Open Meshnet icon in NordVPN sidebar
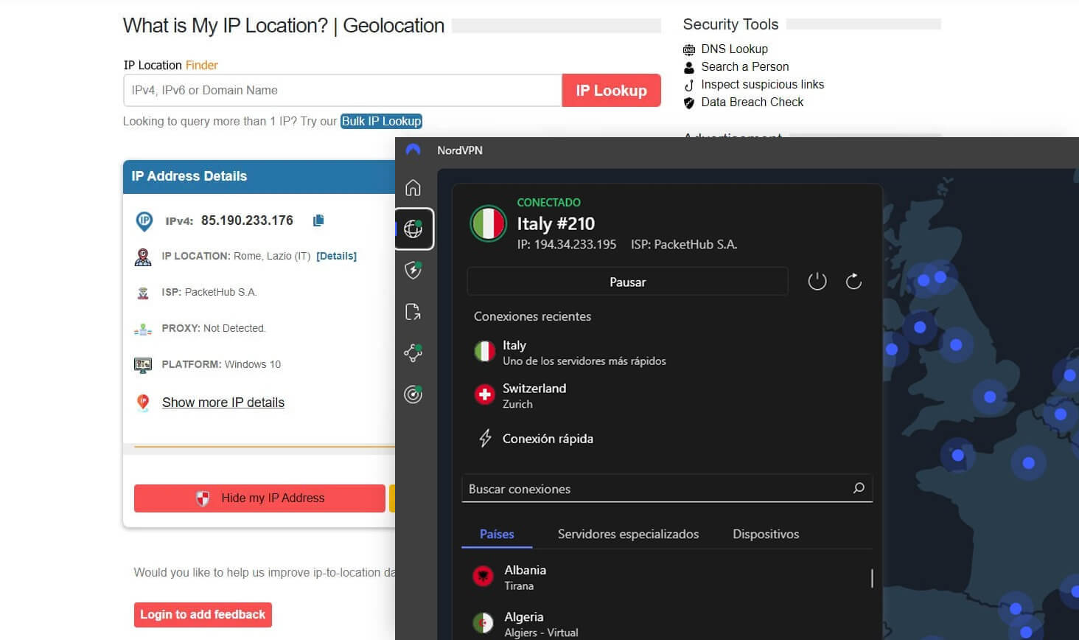Image resolution: width=1079 pixels, height=640 pixels. point(413,352)
